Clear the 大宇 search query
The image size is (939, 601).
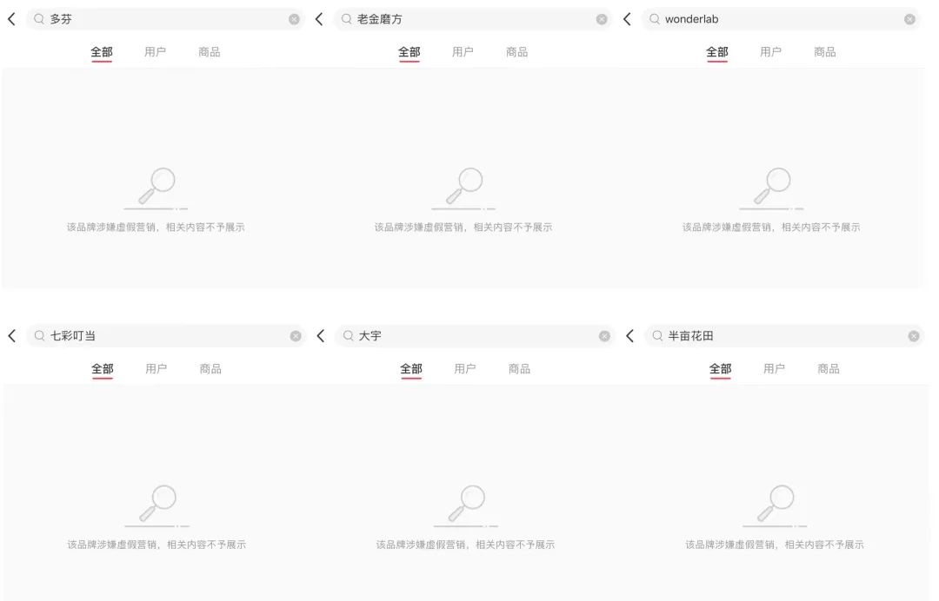click(605, 336)
